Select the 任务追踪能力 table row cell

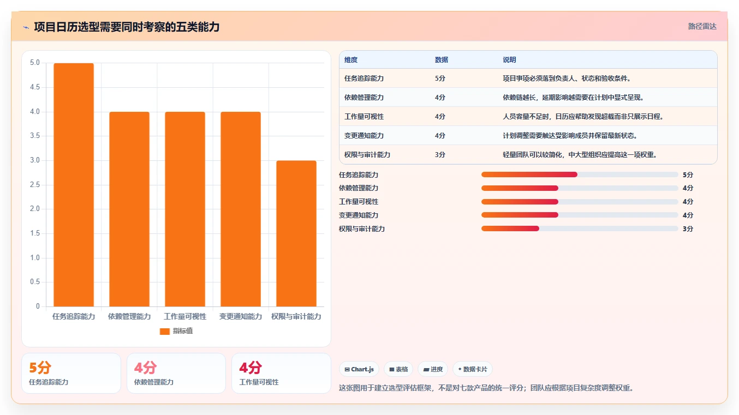tap(364, 79)
